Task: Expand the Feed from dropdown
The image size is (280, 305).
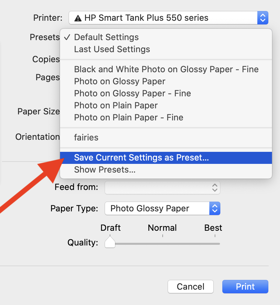Action: (x=162, y=187)
